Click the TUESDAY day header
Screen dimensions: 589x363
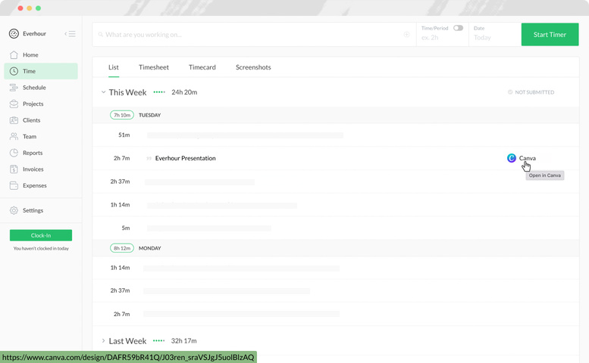[x=149, y=115]
